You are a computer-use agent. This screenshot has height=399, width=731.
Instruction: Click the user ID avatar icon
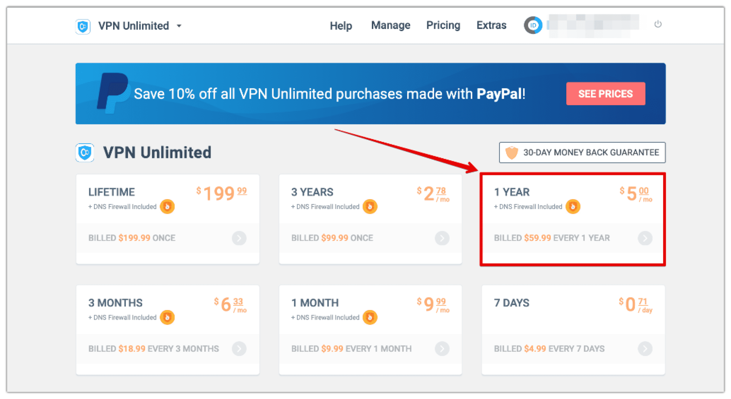(x=533, y=25)
